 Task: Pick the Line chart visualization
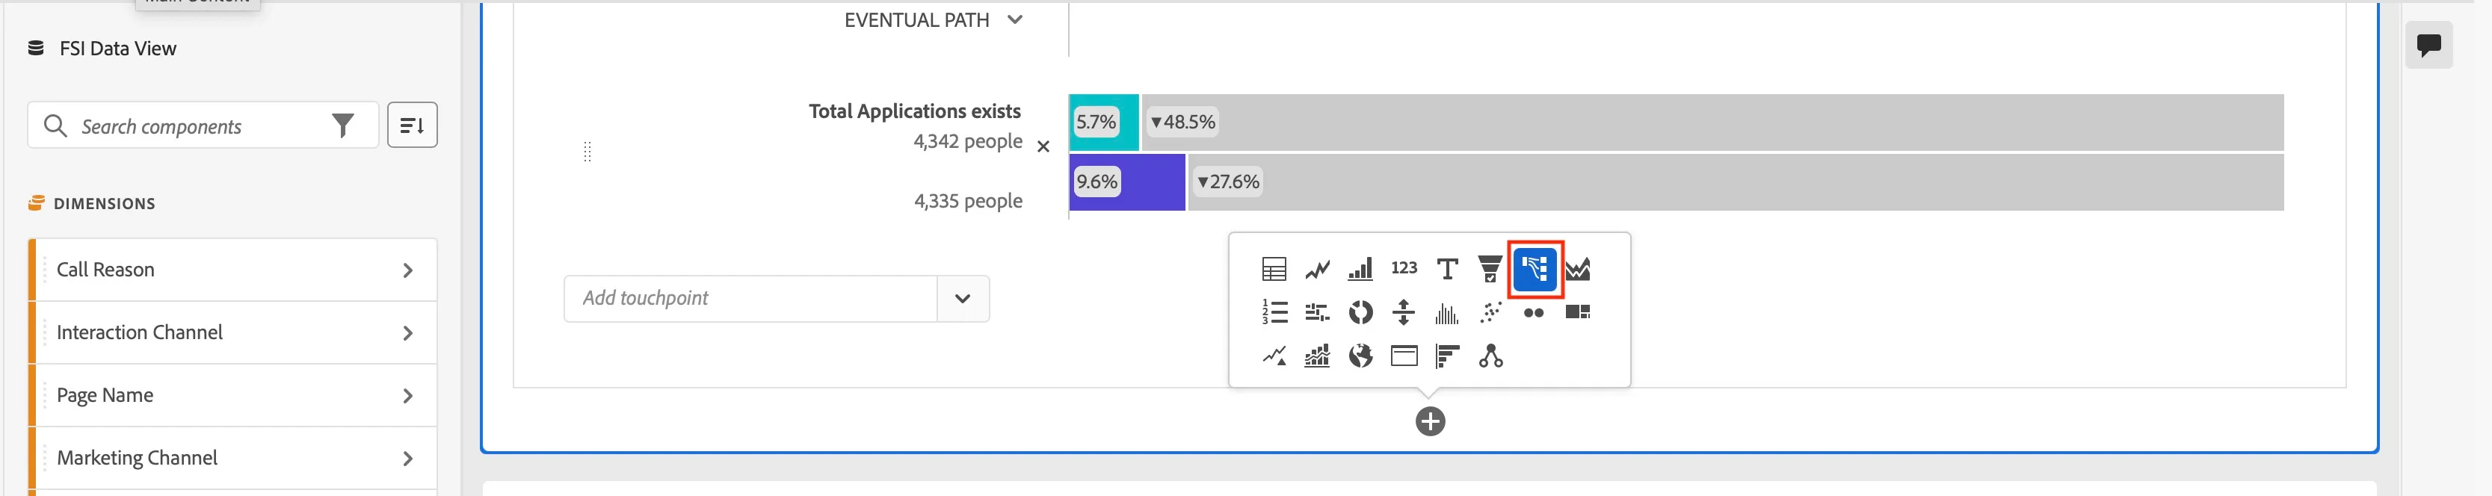(x=1318, y=269)
